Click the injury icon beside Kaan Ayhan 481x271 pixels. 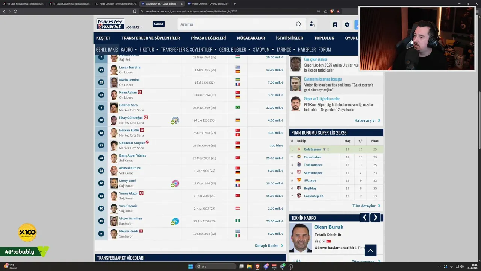[140, 92]
